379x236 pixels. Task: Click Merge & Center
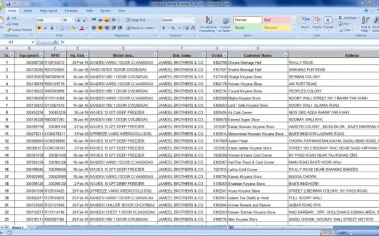[x=141, y=28]
